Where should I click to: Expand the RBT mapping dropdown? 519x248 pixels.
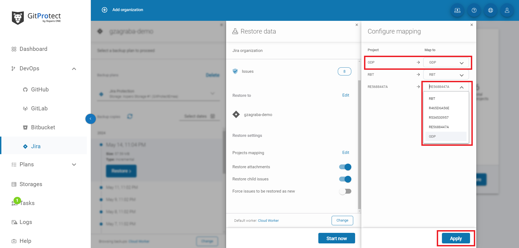pos(446,75)
